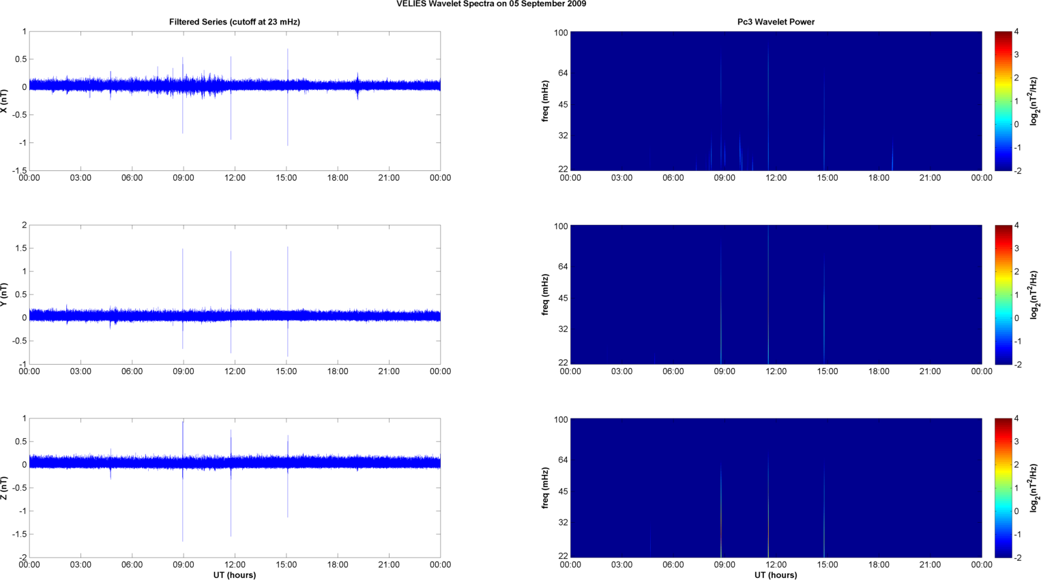This screenshot has height=580, width=1041.
Task: Click the "06:00" tick under the top wavelet spectrum
Action: [x=673, y=178]
